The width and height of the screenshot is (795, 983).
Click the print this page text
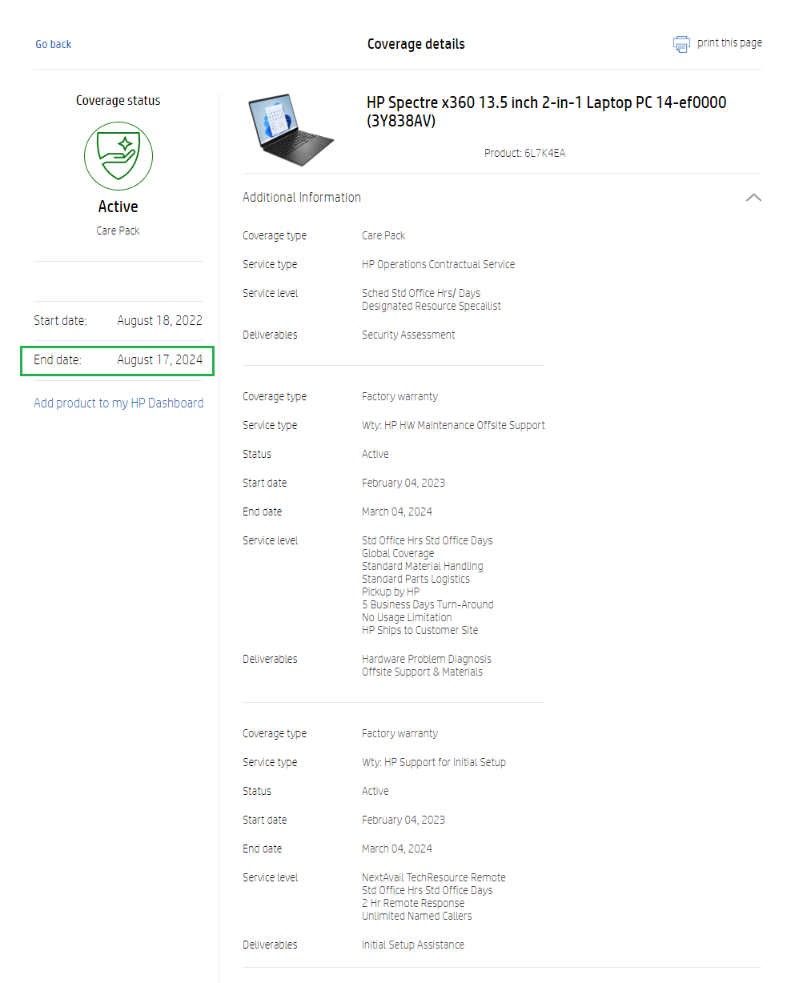(729, 43)
